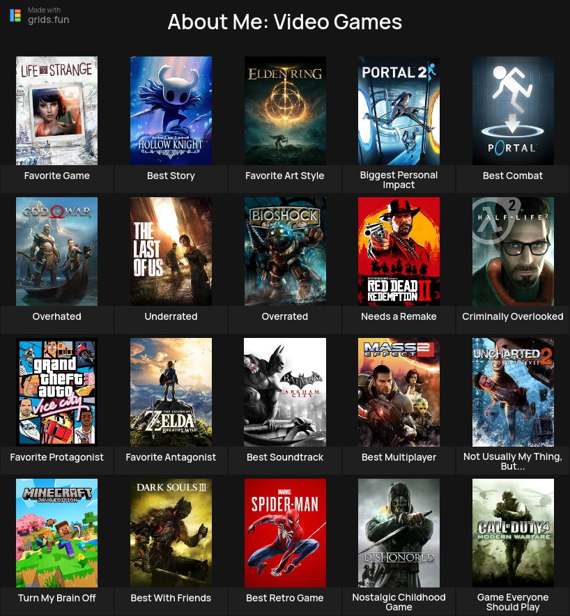570x616 pixels.
Task: Click the Turn My Brain Off label
Action: pyautogui.click(x=57, y=598)
